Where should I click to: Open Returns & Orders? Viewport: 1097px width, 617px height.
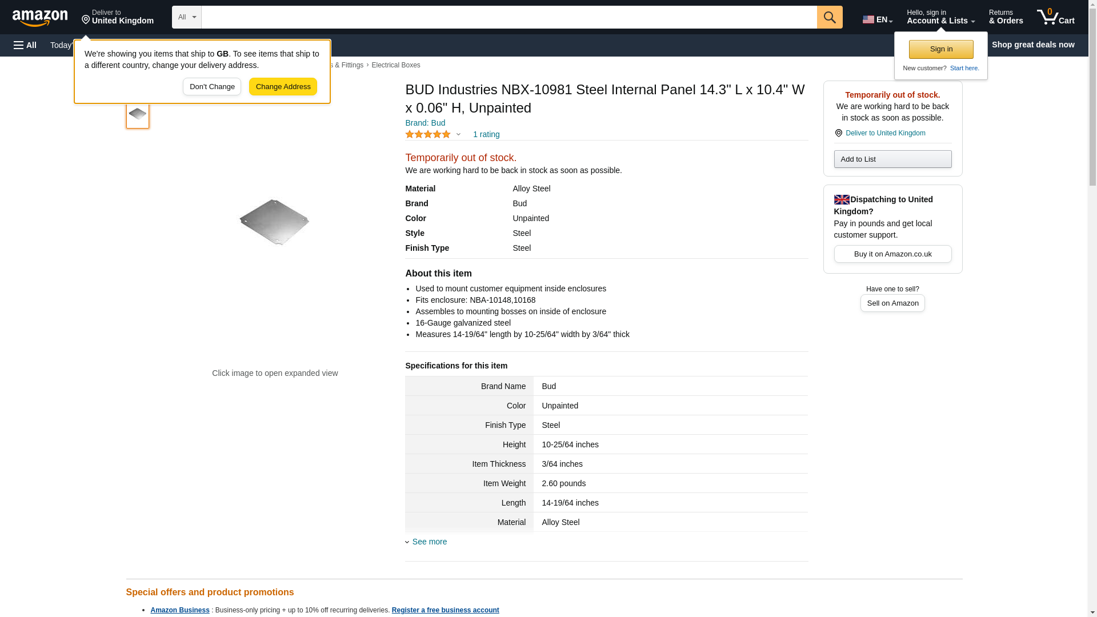click(x=1006, y=17)
